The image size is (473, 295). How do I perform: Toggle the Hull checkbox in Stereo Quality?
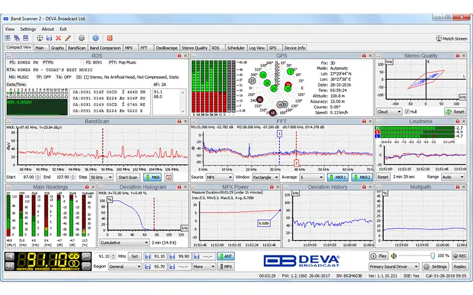(407, 112)
